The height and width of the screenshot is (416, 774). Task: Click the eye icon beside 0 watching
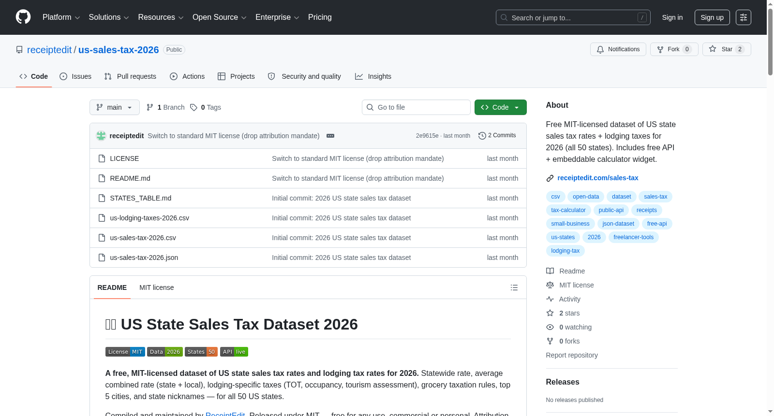coord(550,327)
